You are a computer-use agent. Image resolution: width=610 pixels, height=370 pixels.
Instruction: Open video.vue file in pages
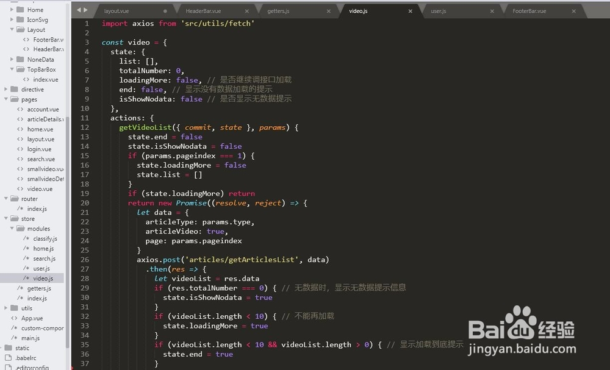[40, 189]
